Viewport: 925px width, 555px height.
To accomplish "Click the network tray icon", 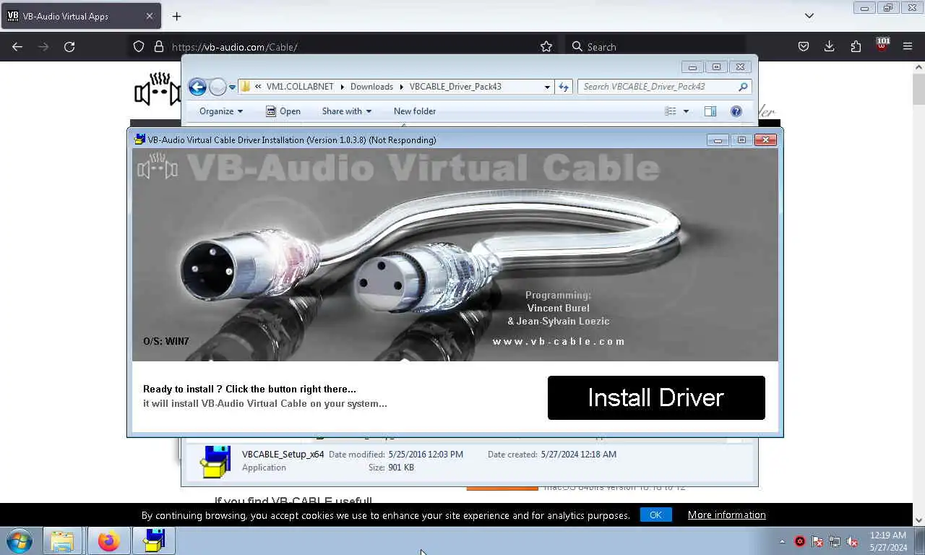I will [x=835, y=541].
